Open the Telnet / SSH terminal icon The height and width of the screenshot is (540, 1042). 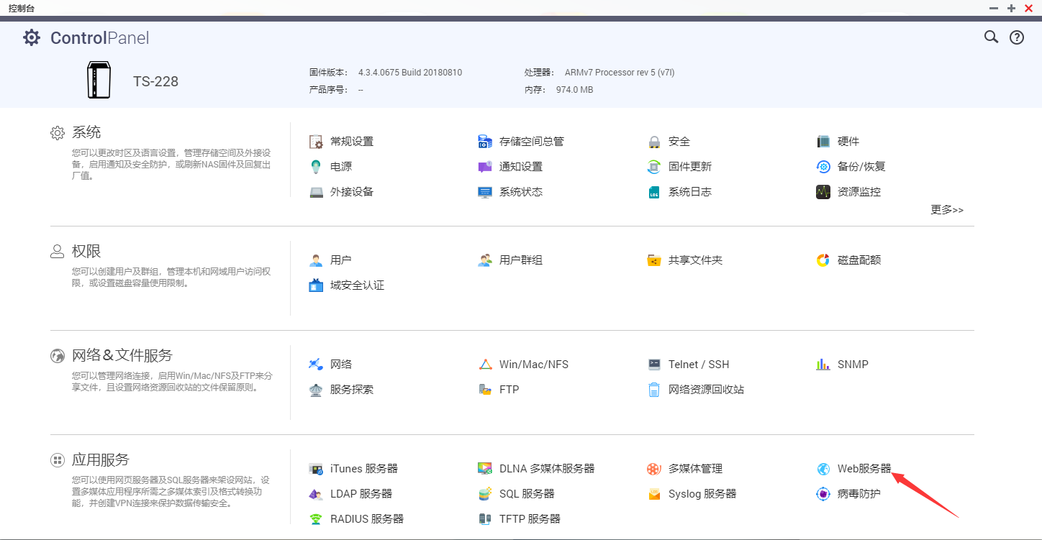point(654,365)
